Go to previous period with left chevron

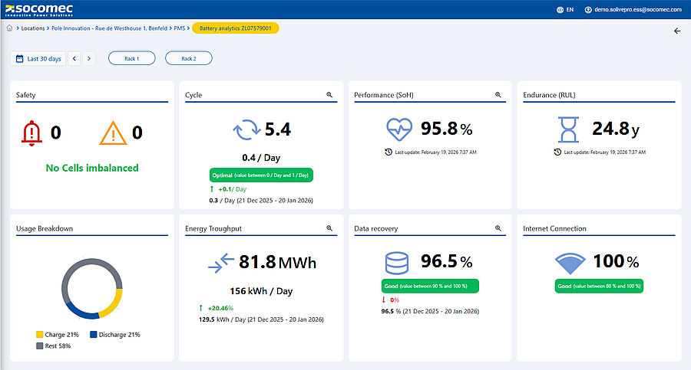(x=74, y=58)
